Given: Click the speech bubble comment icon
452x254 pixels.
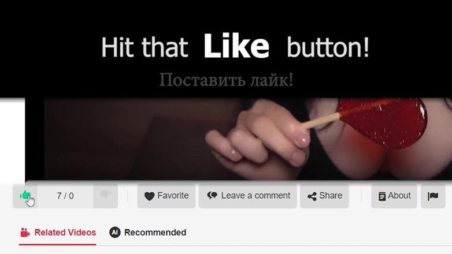Looking at the screenshot, I should coord(212,196).
